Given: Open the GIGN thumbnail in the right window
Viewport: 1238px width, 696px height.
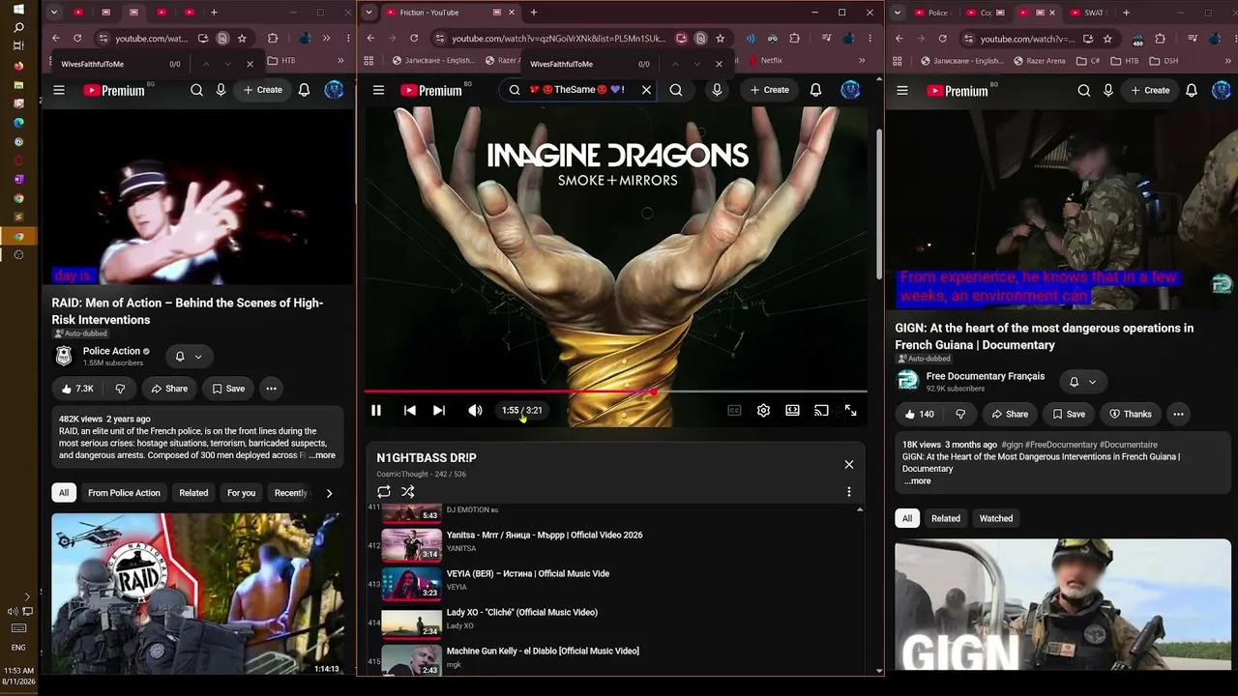Looking at the screenshot, I should click(1063, 605).
